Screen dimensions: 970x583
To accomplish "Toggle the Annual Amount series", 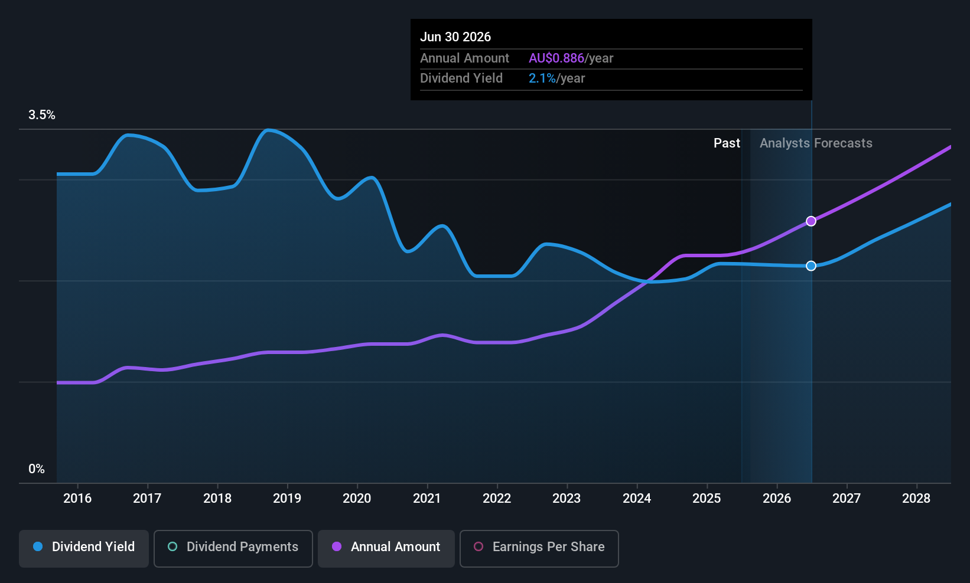I will tap(386, 548).
